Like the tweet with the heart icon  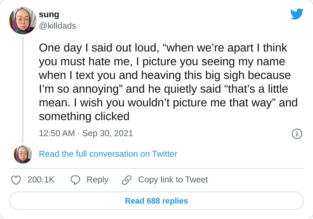pos(16,180)
